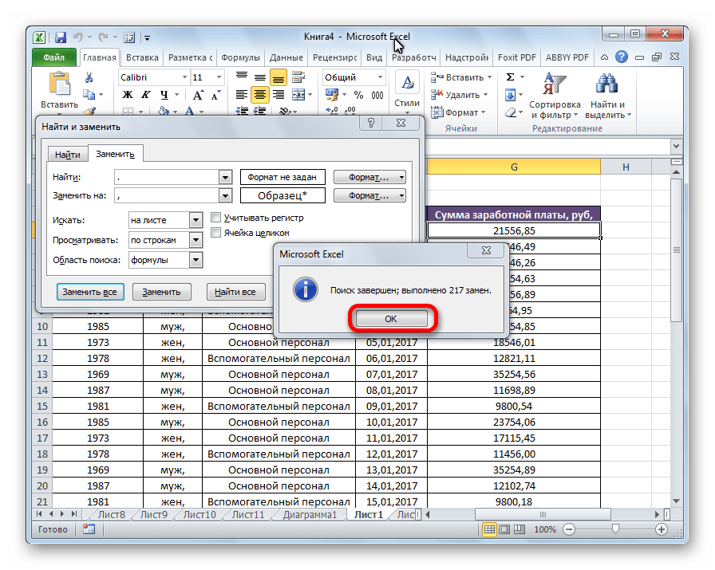This screenshot has width=715, height=570.
Task: Click center horizontal alignment icon
Action: pos(260,95)
